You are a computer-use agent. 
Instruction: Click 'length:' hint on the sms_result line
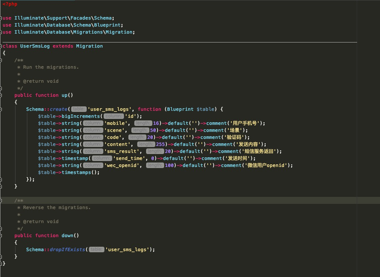click(155, 151)
